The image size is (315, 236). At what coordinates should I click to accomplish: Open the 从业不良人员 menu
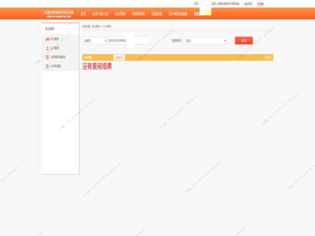click(x=100, y=14)
